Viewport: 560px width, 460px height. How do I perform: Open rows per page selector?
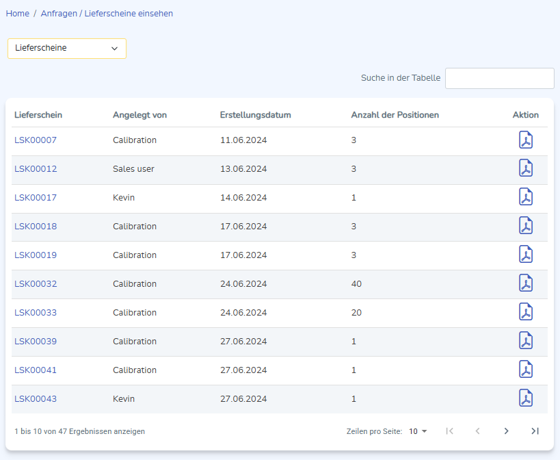coord(418,431)
